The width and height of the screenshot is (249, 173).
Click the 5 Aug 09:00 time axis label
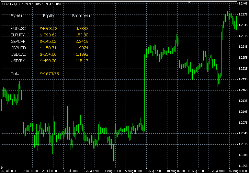133,171
